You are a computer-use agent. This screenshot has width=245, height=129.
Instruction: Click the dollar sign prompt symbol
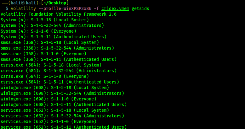7,8
